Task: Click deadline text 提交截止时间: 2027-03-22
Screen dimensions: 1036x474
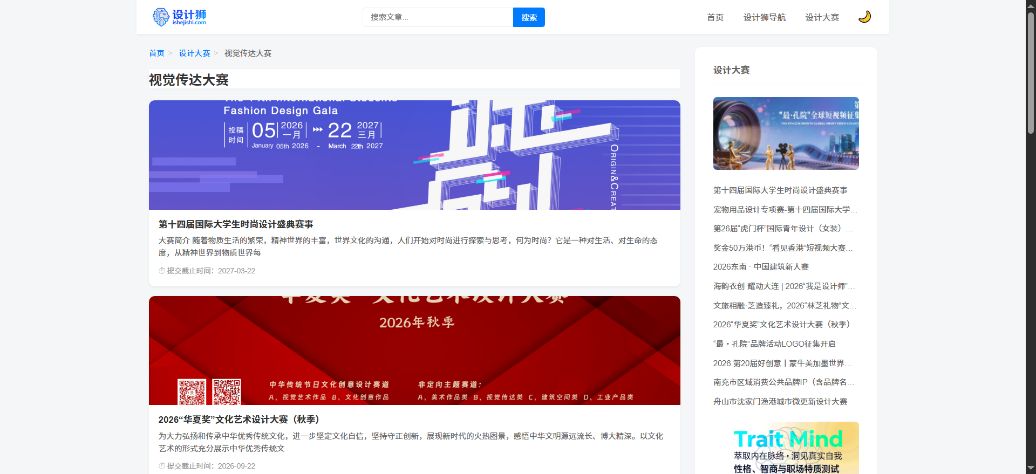Action: pyautogui.click(x=211, y=271)
